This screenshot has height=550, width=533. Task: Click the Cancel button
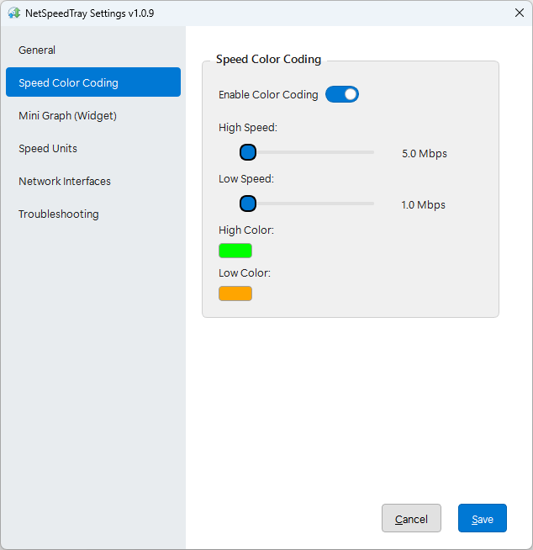(411, 518)
